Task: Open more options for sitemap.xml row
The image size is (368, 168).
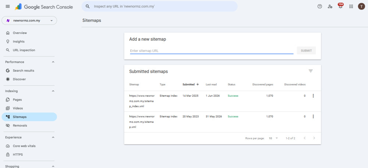Action: 313,117
